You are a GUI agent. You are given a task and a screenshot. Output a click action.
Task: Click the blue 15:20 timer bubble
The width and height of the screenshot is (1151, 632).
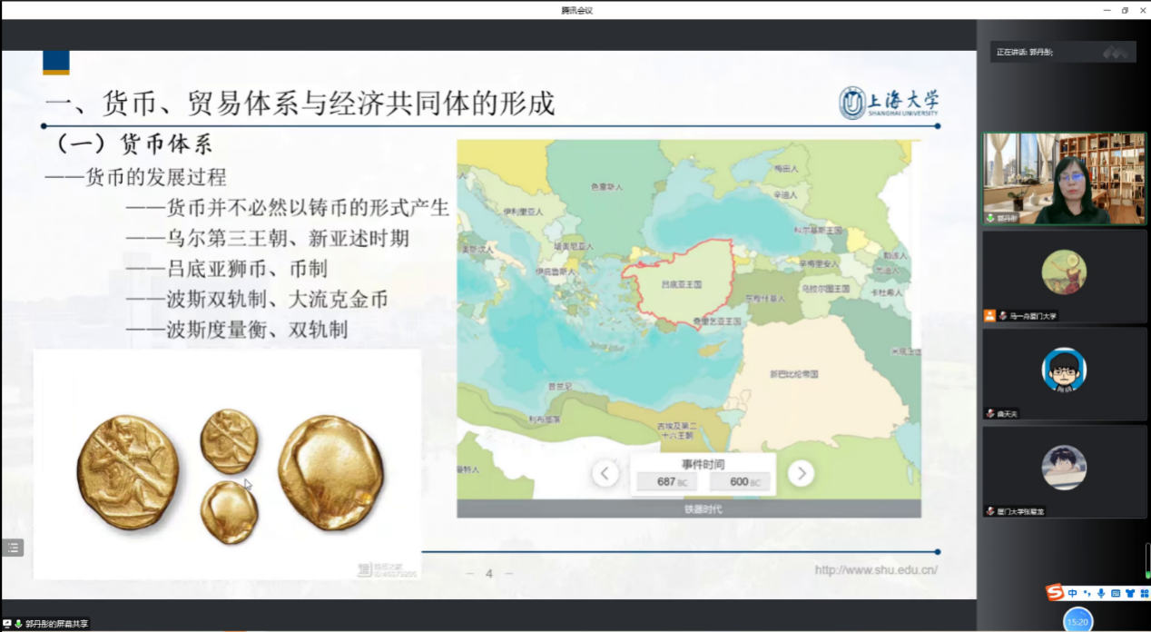click(1077, 622)
